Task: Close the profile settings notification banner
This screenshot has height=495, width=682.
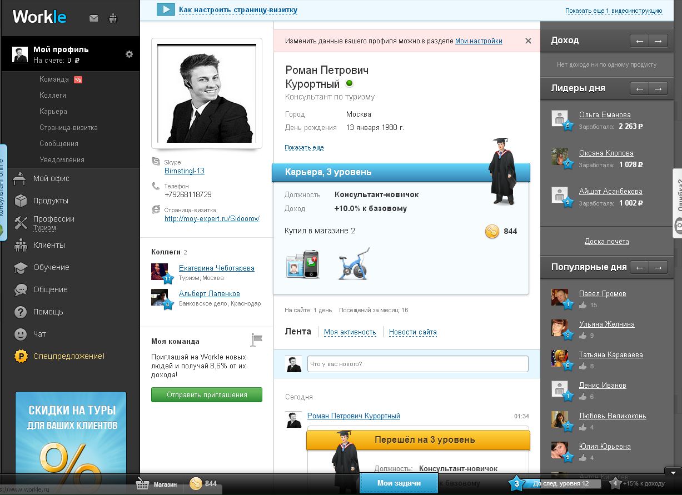Action: point(528,41)
